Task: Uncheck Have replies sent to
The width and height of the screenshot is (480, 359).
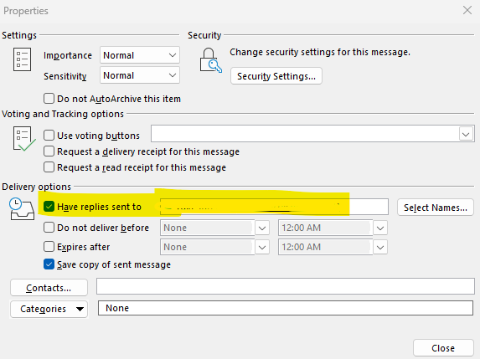Action: 49,207
